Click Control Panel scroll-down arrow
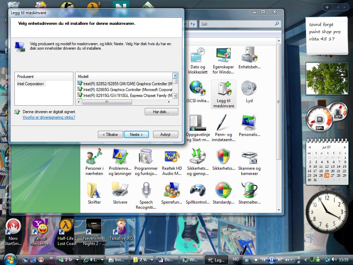 click(279, 210)
